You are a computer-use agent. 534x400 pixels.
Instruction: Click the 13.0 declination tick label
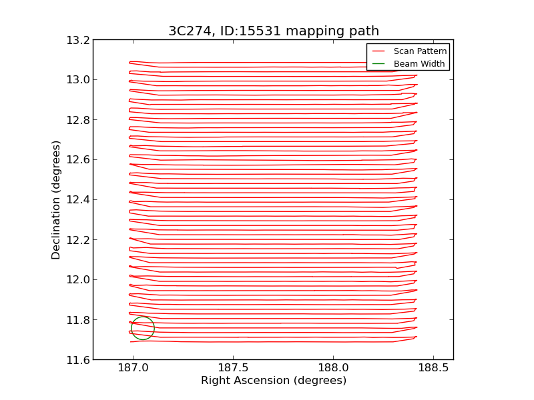pos(78,80)
